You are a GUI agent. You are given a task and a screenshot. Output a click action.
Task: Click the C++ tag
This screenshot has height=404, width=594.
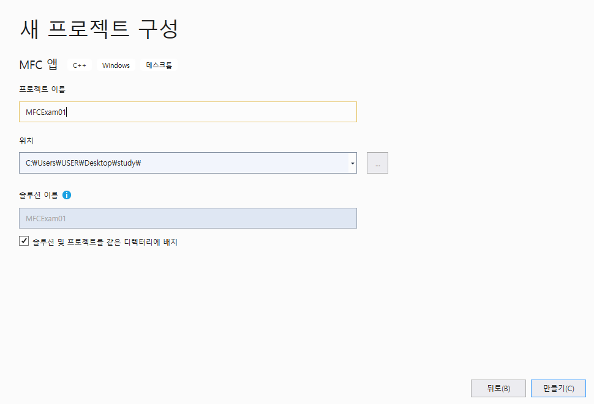80,65
